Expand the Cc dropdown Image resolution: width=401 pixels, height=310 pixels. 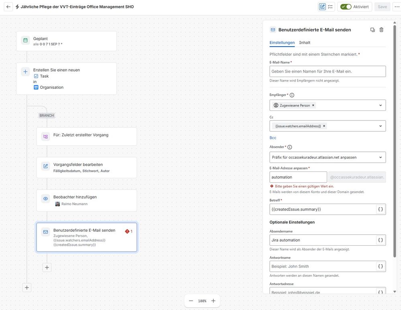[380, 126]
